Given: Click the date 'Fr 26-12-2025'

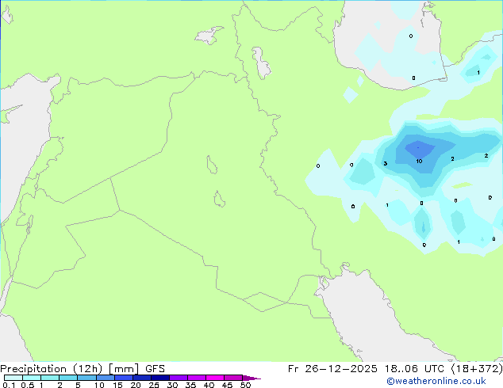Looking at the screenshot, I should [x=332, y=369].
